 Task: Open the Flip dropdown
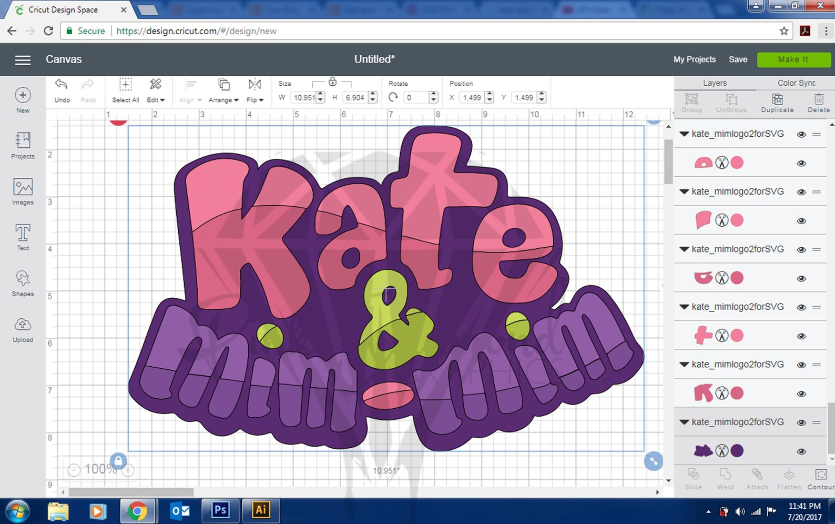tap(255, 90)
